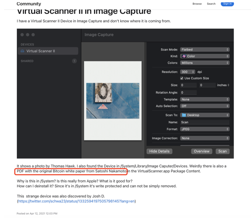
Task: Click the Posted on Apr 12, 2021 timestamp
Action: (37, 214)
